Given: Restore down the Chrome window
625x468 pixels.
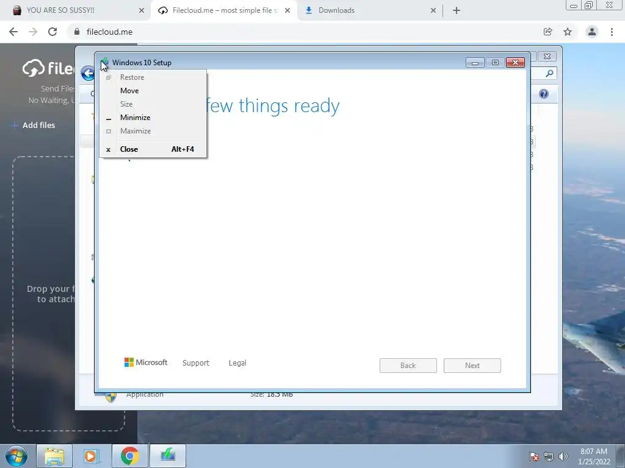Looking at the screenshot, I should click(589, 5).
